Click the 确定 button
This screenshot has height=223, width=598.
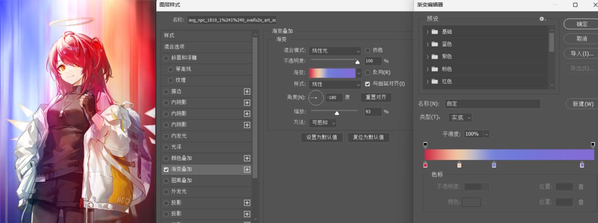pyautogui.click(x=581, y=24)
